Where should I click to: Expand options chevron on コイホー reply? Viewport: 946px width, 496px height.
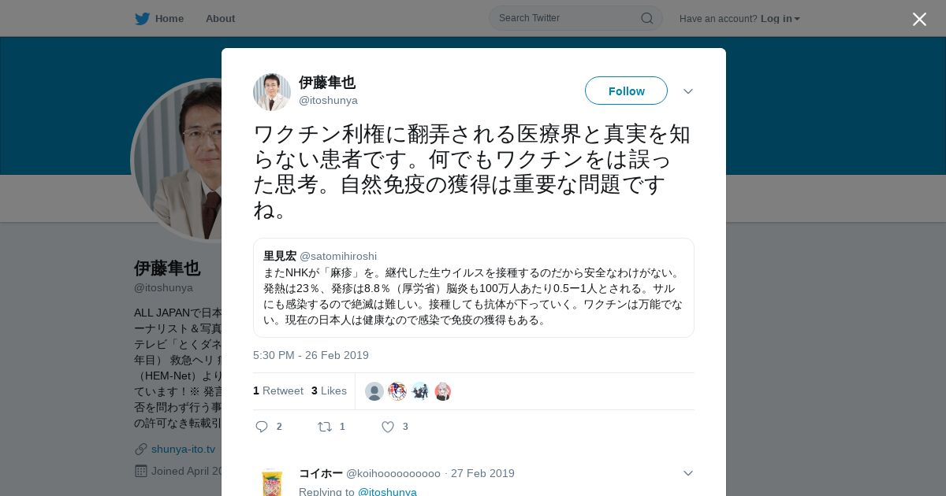coord(688,473)
